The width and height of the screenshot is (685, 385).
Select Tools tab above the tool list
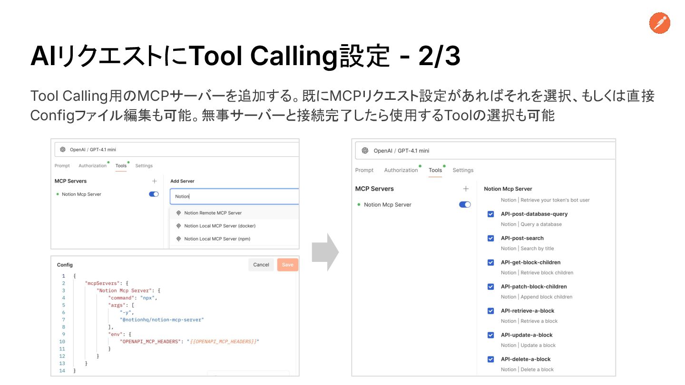(x=435, y=170)
